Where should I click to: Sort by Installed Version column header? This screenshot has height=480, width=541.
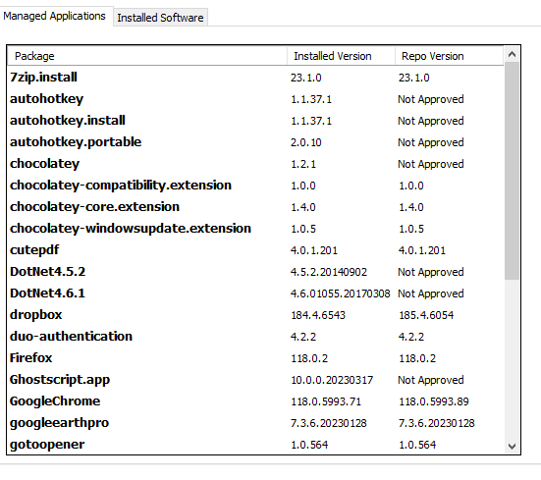(x=342, y=56)
